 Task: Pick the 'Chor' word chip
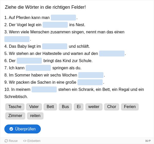112,107
